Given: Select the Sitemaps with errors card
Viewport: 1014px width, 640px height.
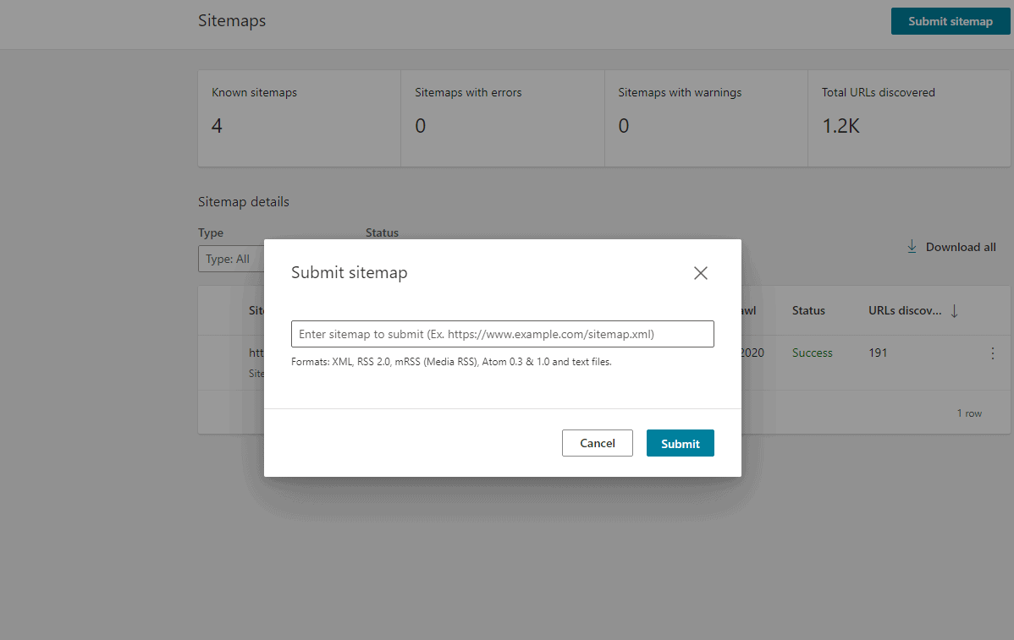Looking at the screenshot, I should point(502,118).
